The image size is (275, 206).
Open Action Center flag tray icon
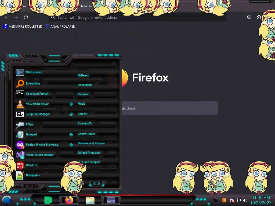pyautogui.click(x=232, y=200)
